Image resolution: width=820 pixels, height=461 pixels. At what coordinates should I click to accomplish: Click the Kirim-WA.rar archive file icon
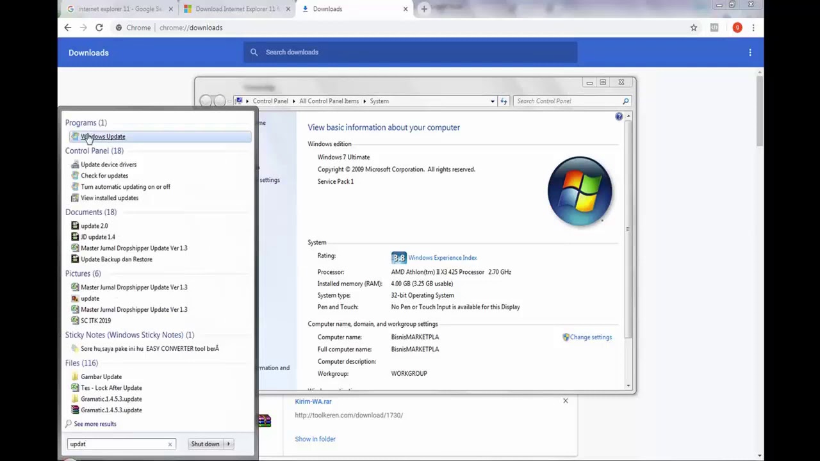[265, 421]
